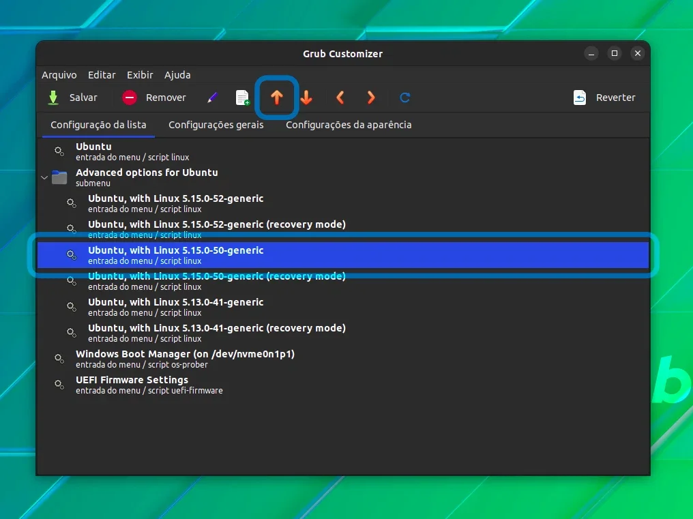Screen dimensions: 693x519
Task: Click the Advanced options folder icon
Action: 59,178
